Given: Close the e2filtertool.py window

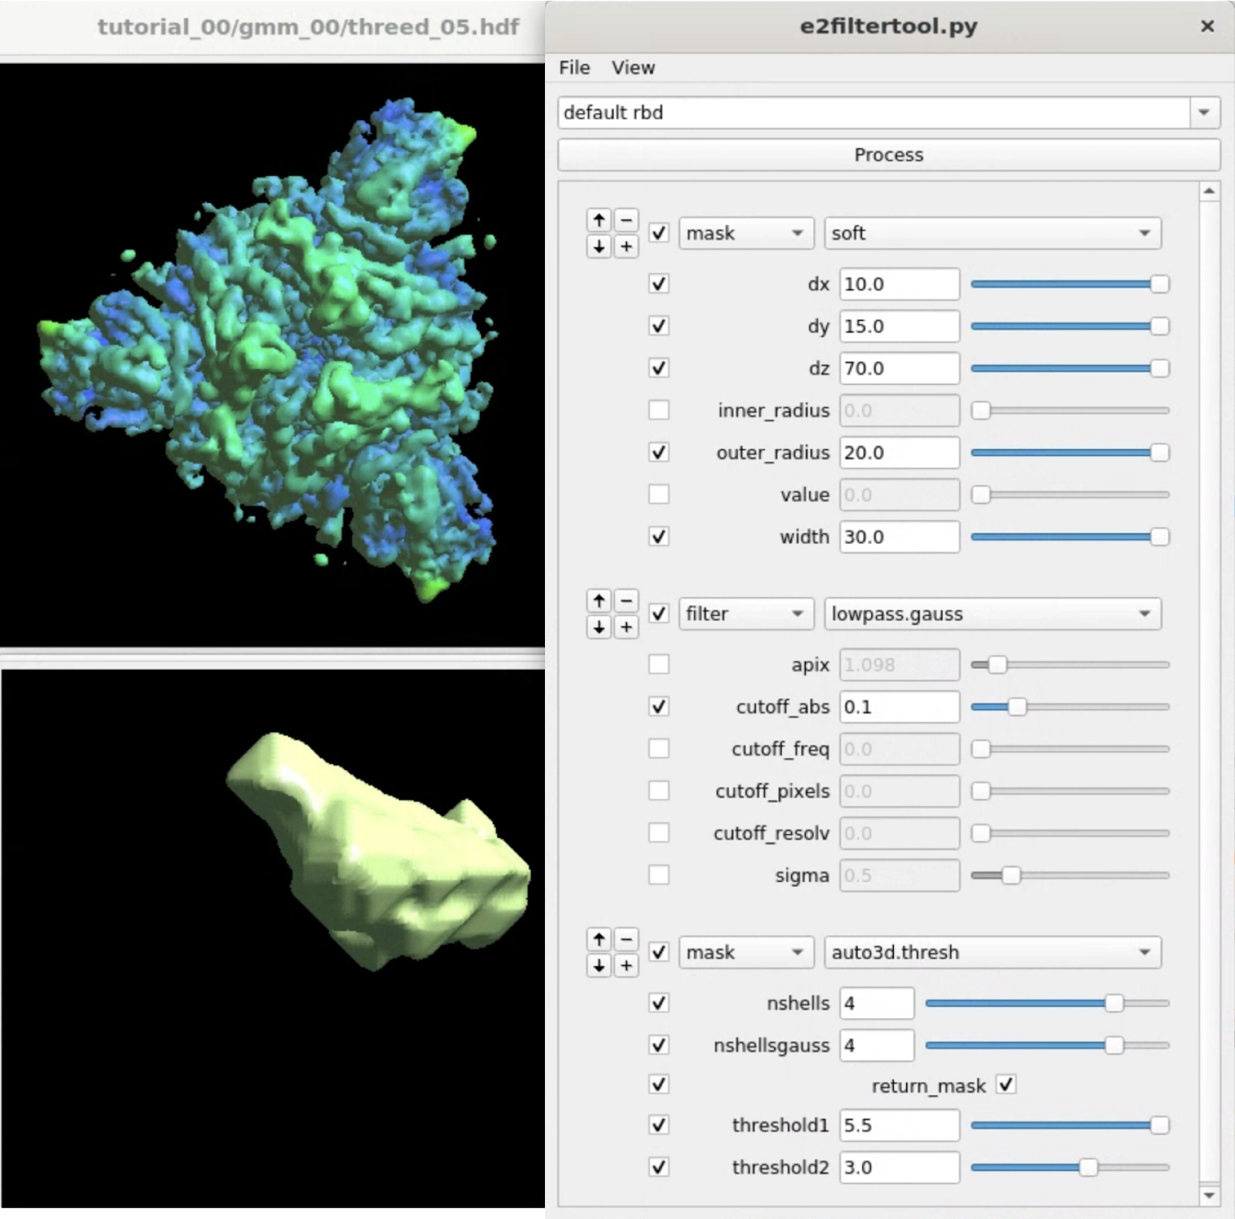Looking at the screenshot, I should pyautogui.click(x=1207, y=26).
